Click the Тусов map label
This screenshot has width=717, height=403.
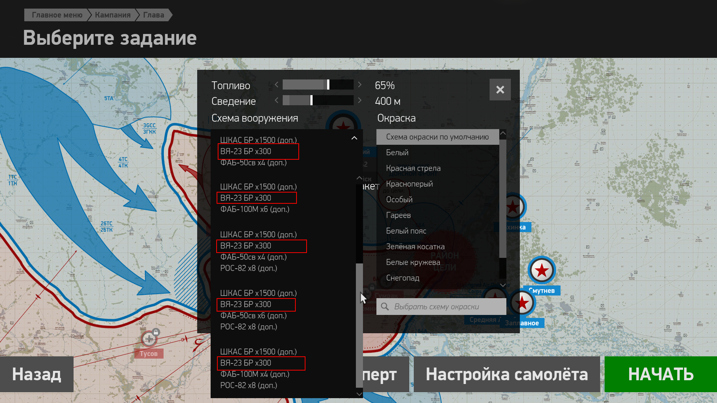(149, 354)
